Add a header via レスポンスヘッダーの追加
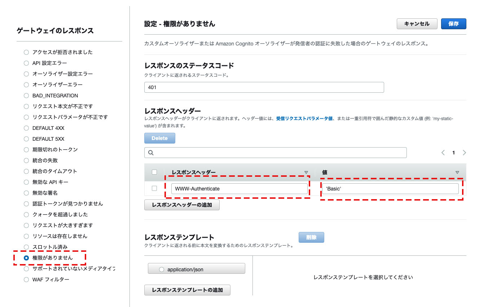488x307 pixels. pos(182,205)
